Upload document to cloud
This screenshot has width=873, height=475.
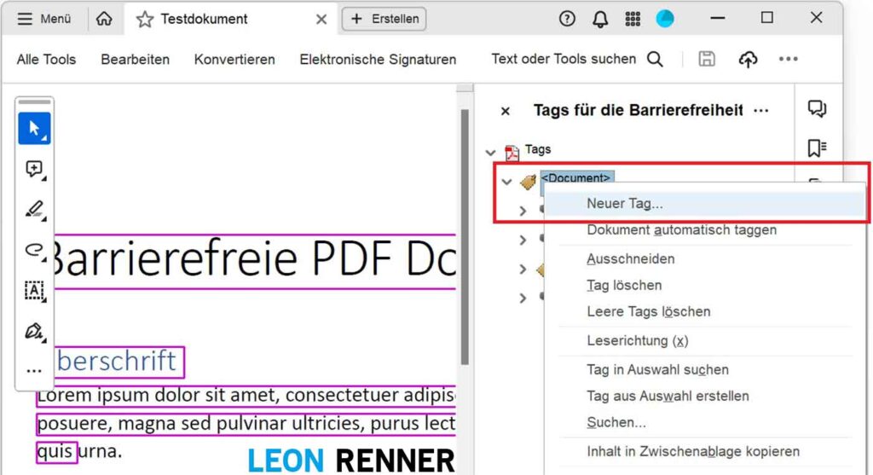click(748, 59)
